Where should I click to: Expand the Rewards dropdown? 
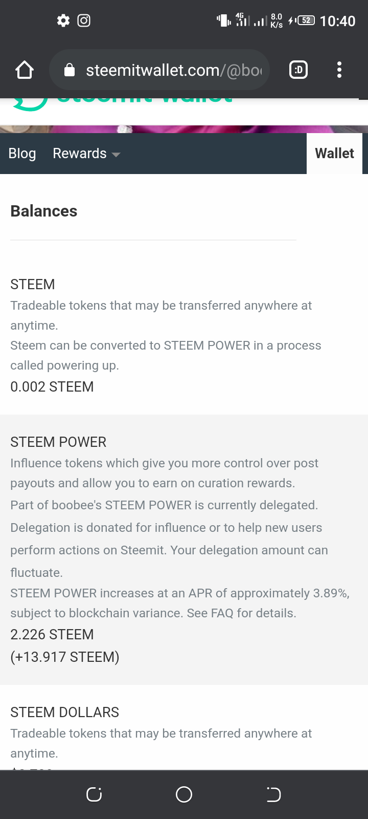[86, 154]
